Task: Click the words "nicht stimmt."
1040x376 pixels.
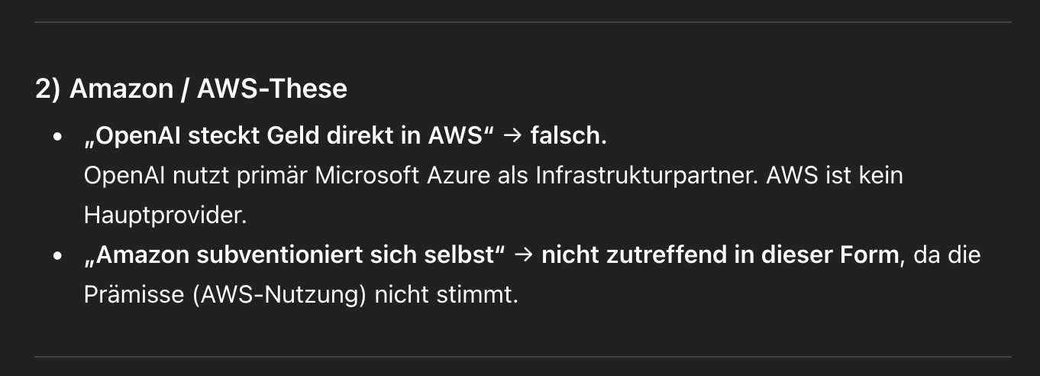Action: coord(446,295)
